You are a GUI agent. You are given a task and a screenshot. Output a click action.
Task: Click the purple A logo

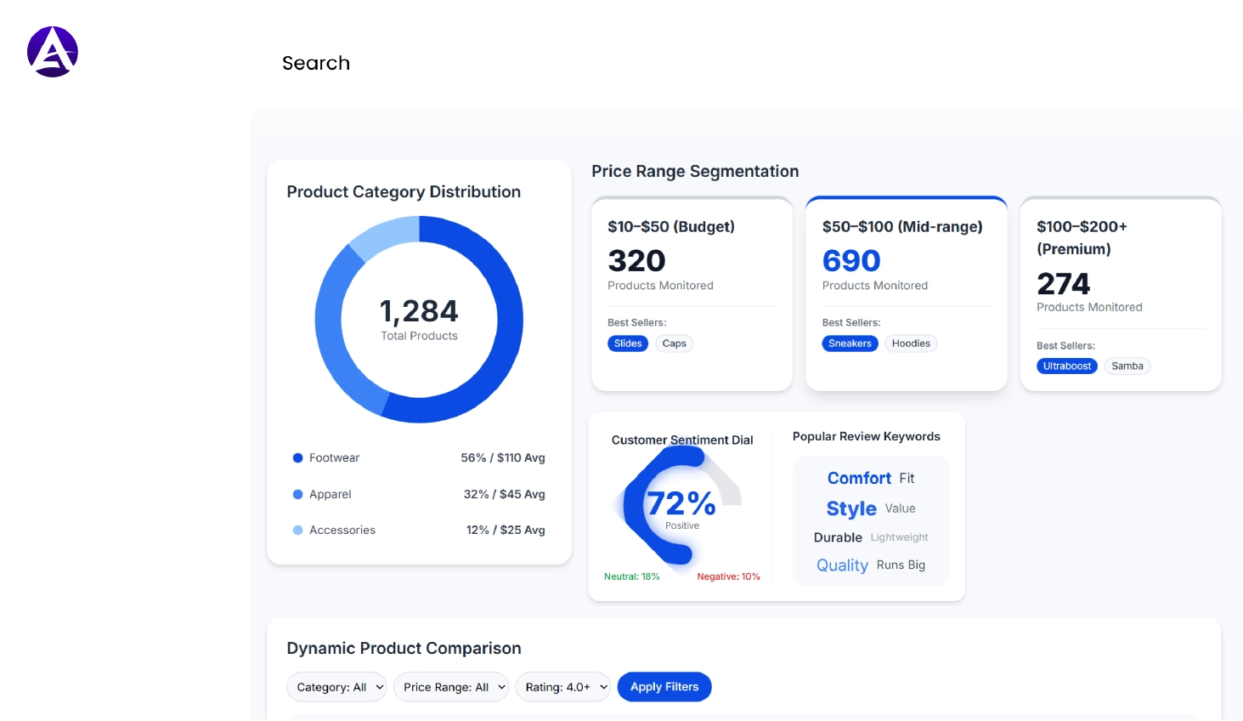click(53, 51)
